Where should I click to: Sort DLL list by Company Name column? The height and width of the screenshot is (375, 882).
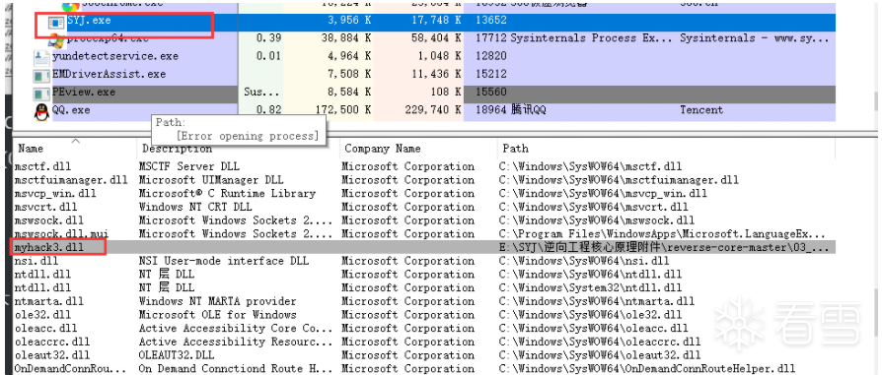point(383,149)
